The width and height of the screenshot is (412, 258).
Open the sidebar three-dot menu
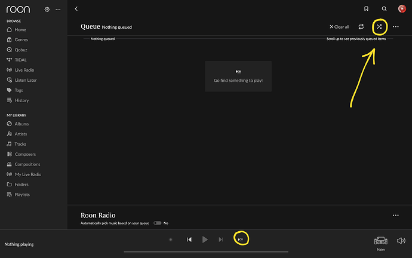pos(58,10)
